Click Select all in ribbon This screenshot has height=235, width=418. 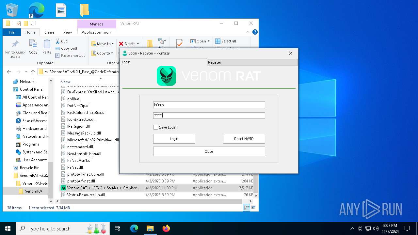tap(226, 41)
